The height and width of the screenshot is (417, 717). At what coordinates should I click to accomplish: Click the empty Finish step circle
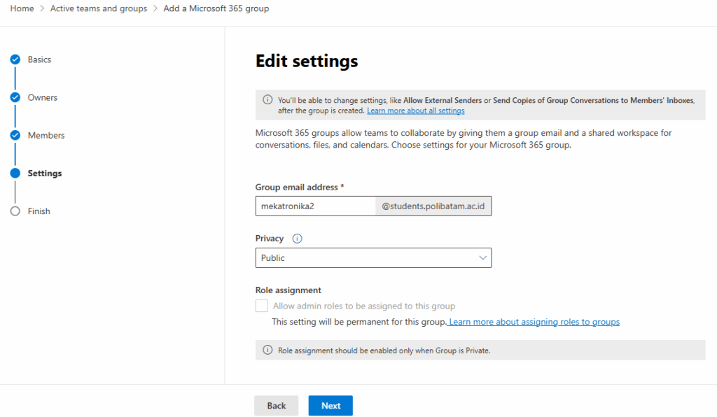coord(15,211)
